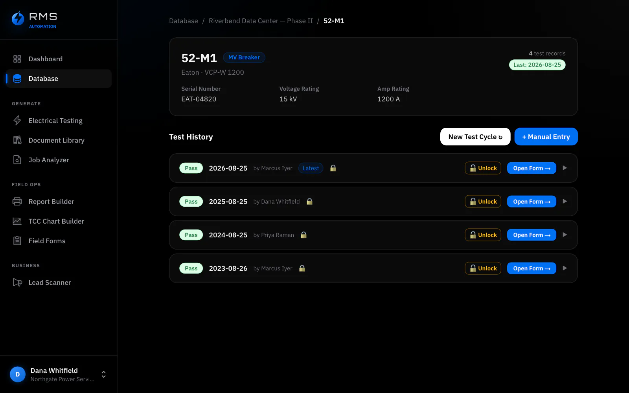Screen dimensions: 629x393
Task: Click lock icon beside Latest badge
Action: tap(333, 168)
